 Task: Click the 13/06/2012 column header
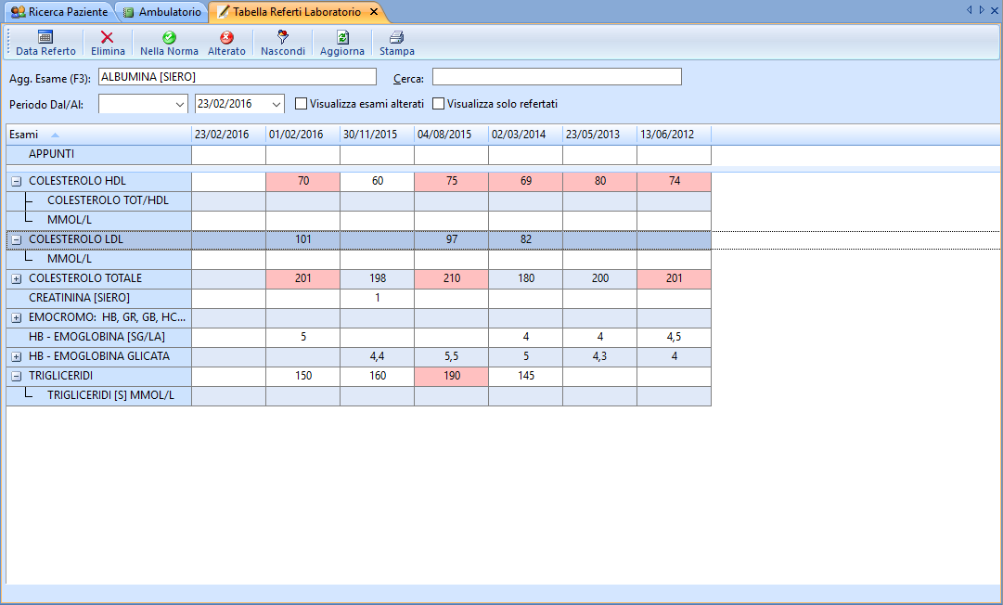click(675, 135)
